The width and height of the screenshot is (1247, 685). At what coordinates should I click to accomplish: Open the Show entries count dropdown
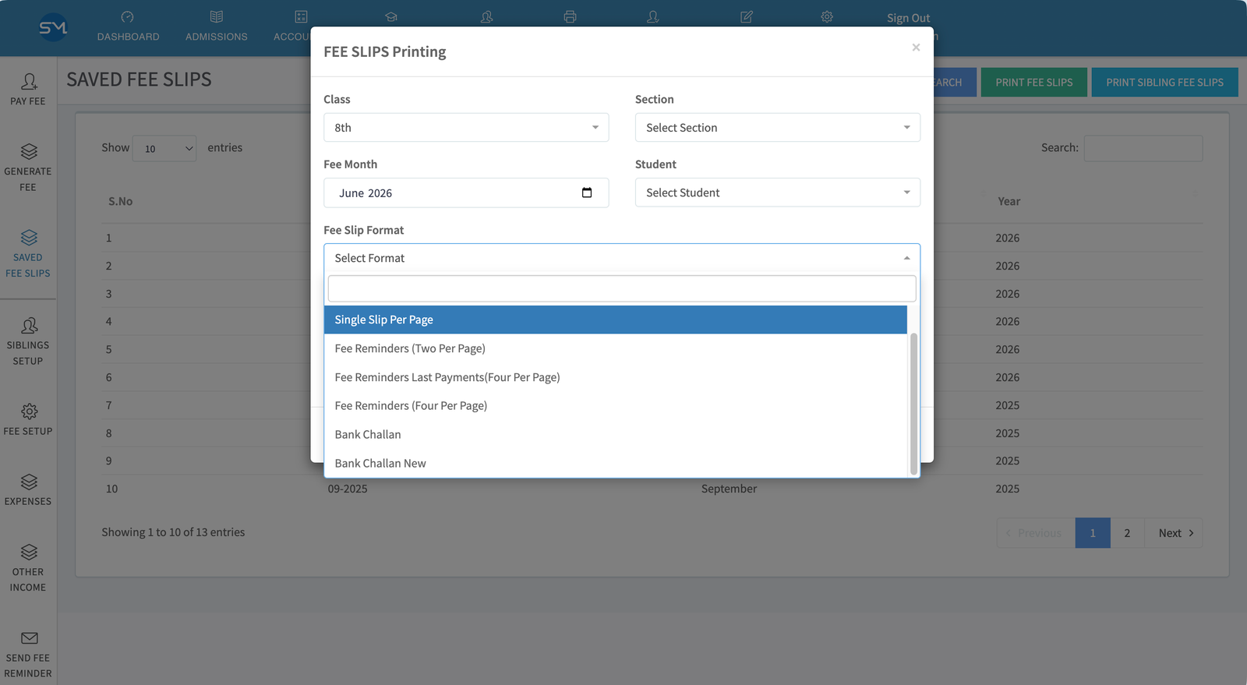pos(164,148)
